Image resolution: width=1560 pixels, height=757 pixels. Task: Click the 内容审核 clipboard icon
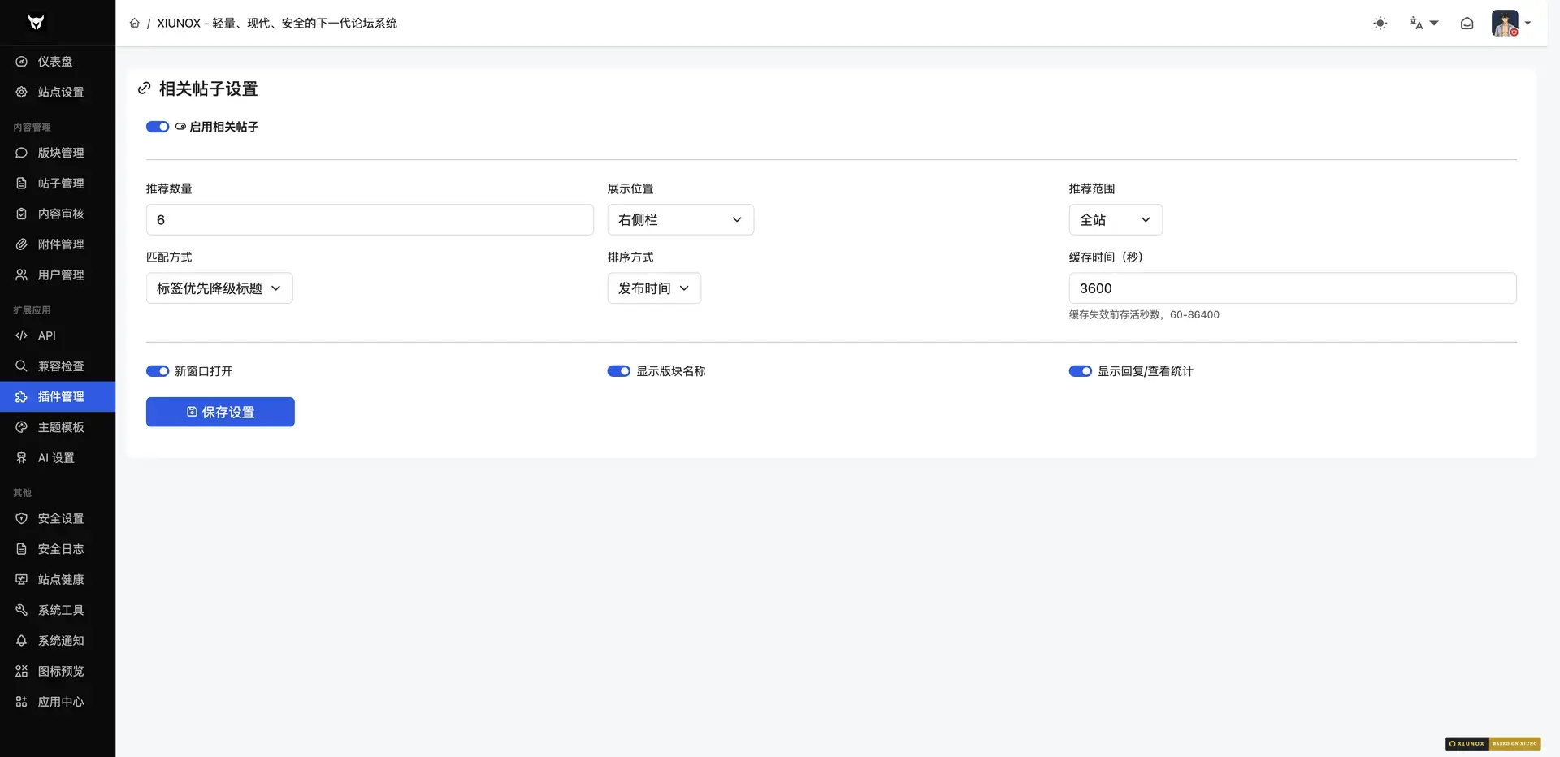(22, 214)
